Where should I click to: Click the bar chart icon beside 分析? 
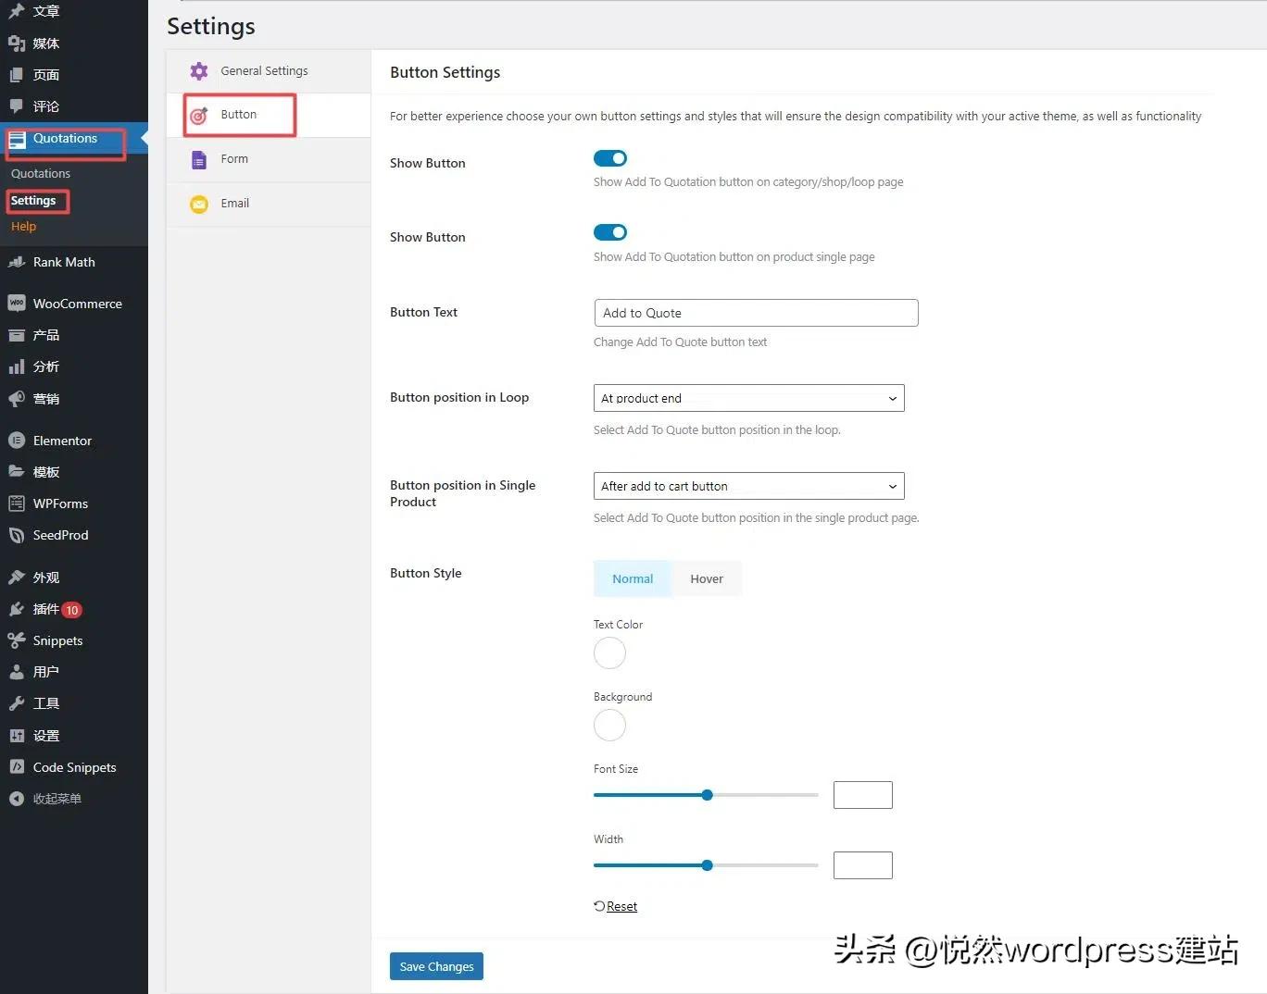point(17,367)
